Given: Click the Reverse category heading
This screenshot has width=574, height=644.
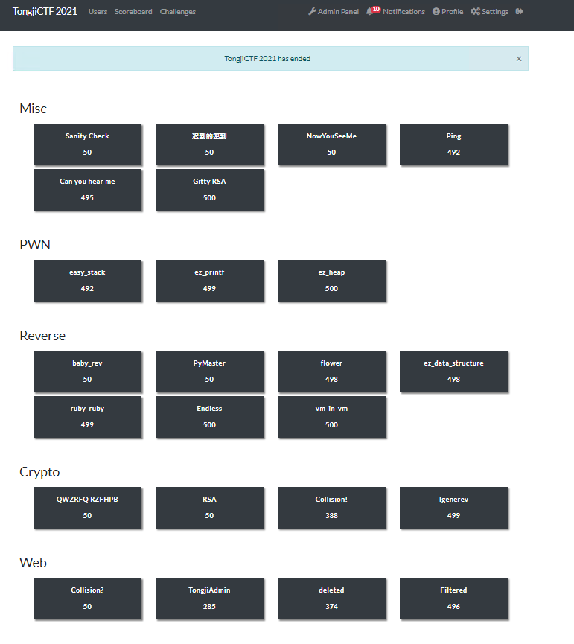Looking at the screenshot, I should click(x=42, y=336).
